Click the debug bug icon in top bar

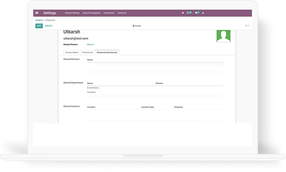click(183, 13)
